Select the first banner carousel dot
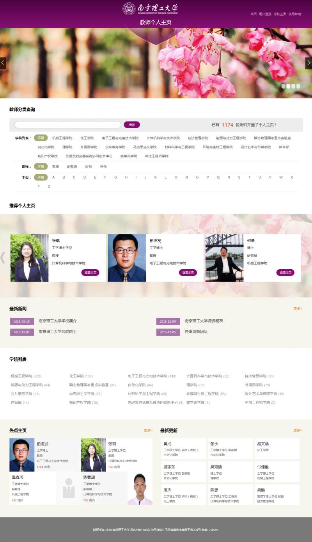 click(284, 86)
